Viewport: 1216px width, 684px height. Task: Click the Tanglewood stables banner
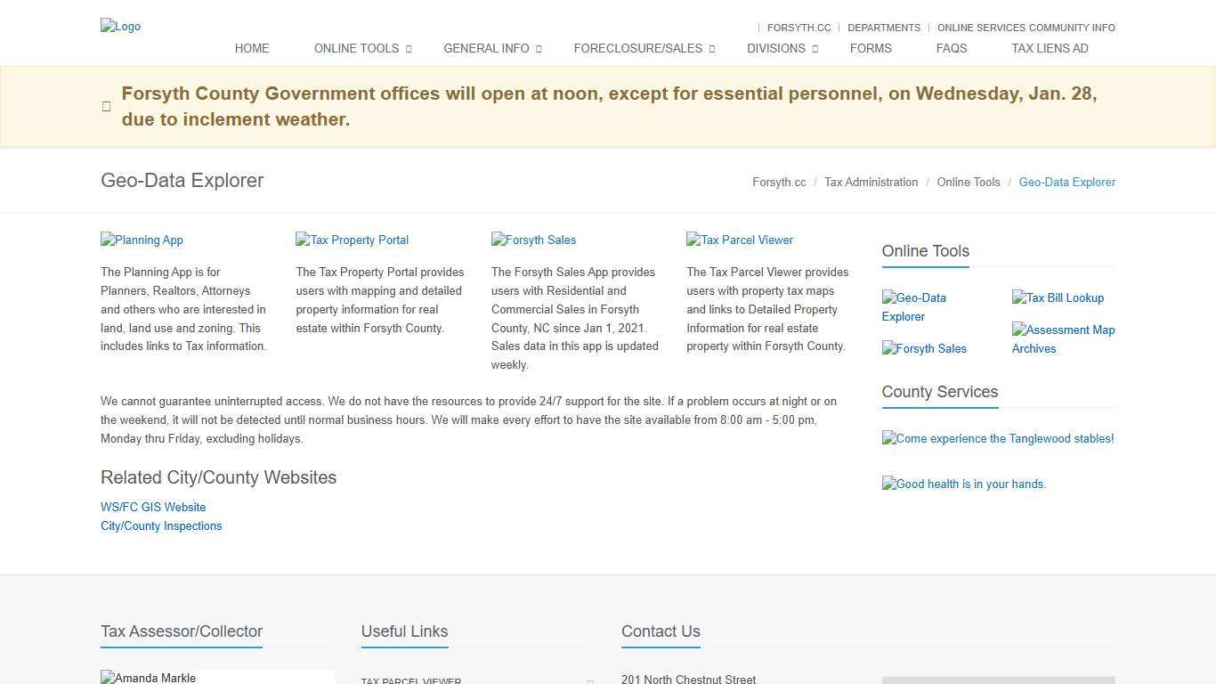pos(998,438)
